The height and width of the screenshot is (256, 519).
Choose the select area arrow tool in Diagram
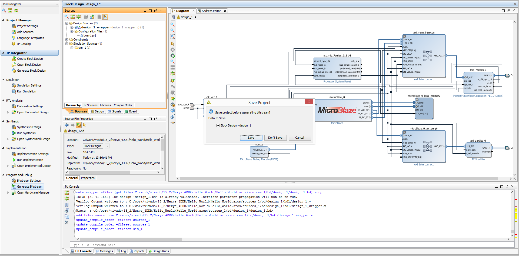(172, 43)
